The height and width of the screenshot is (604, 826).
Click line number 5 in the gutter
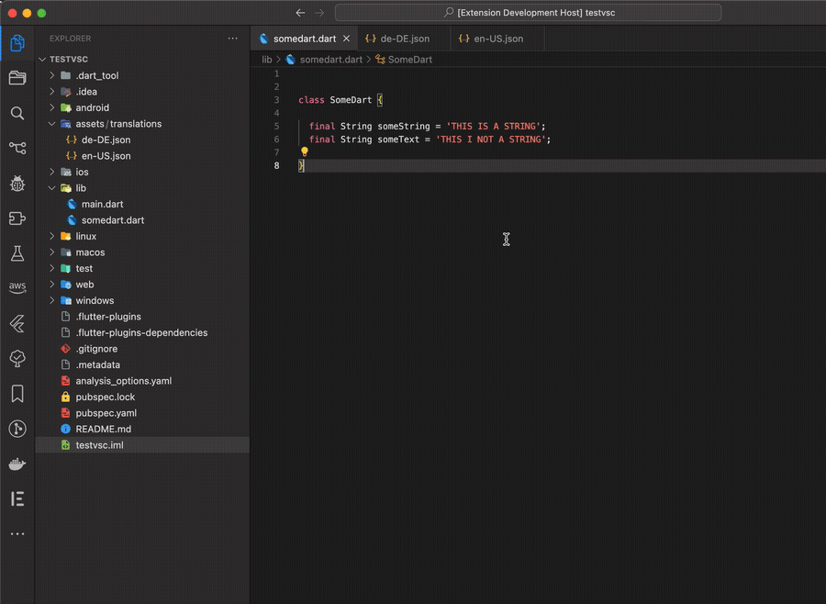point(276,127)
